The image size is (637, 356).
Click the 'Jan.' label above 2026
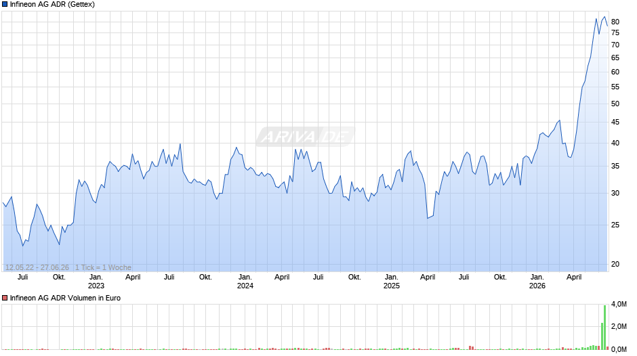click(x=537, y=277)
